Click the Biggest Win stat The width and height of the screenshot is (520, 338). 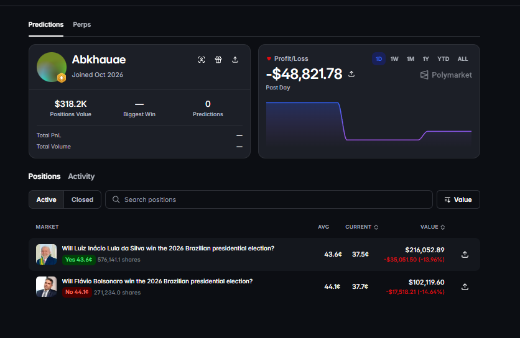pyautogui.click(x=139, y=108)
